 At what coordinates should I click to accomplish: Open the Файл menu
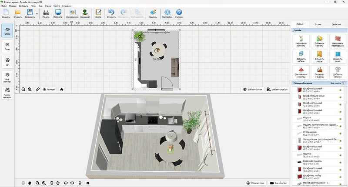tap(4, 6)
